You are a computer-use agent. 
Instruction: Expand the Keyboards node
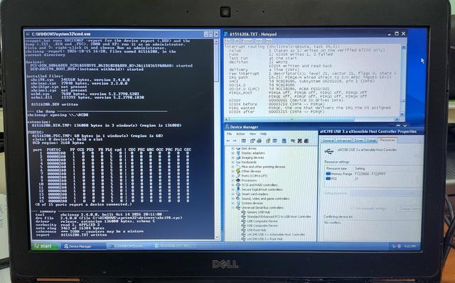232,162
